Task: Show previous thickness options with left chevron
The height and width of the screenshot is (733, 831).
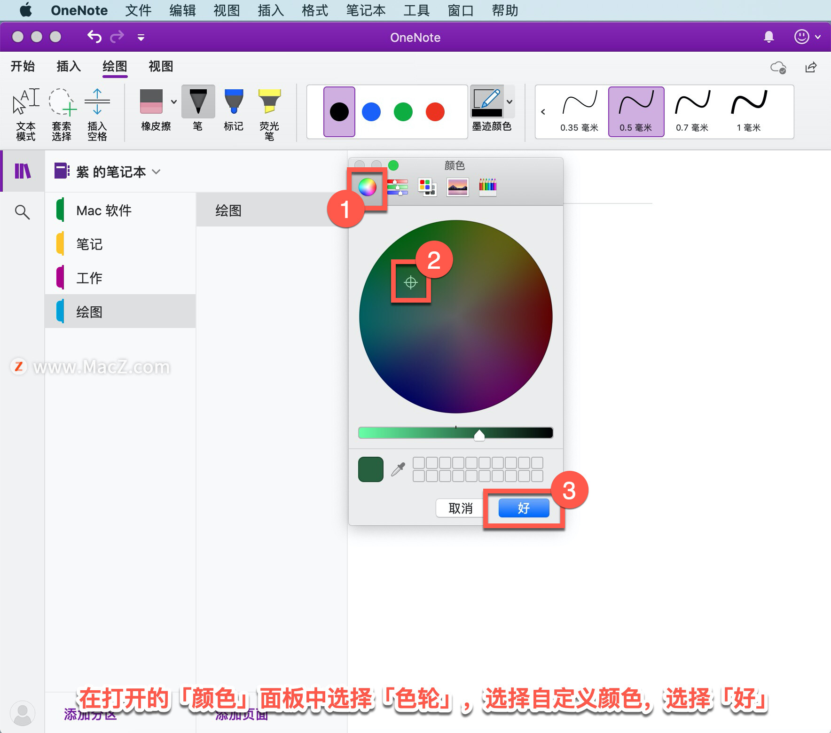Action: coord(543,112)
